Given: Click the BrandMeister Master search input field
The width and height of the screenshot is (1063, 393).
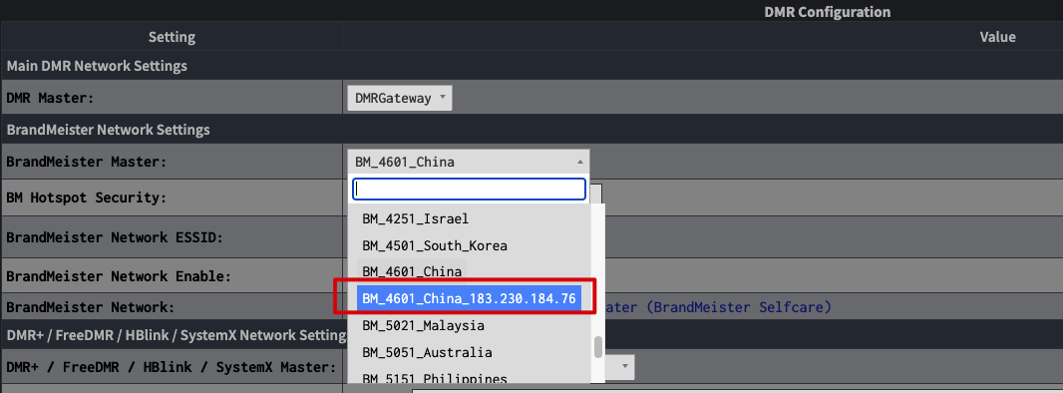Looking at the screenshot, I should 469,190.
